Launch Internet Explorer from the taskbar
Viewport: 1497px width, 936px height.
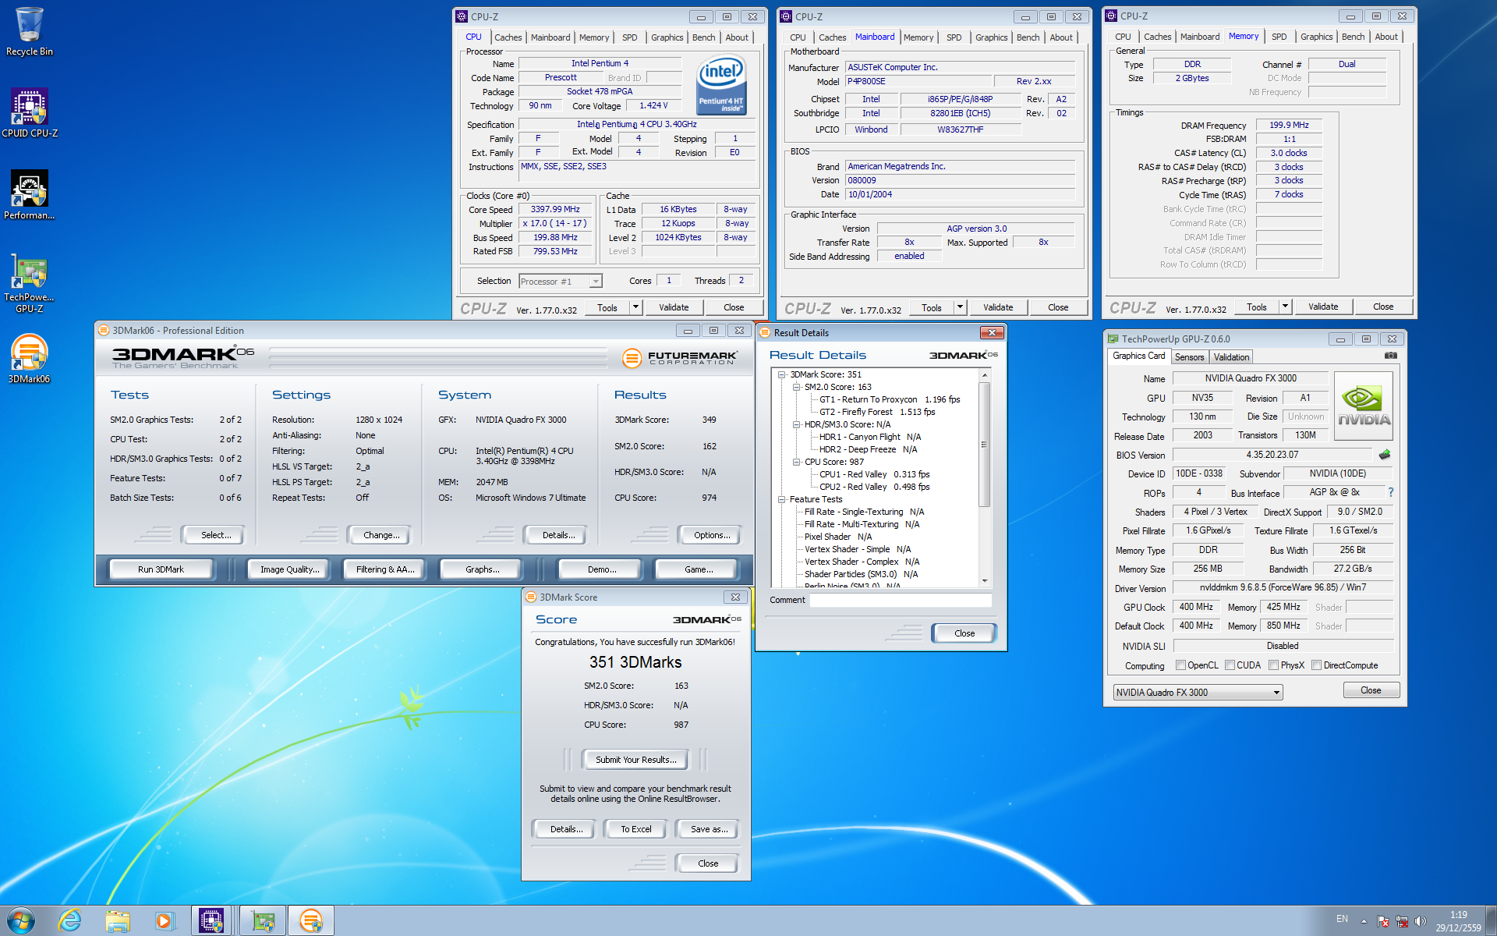(70, 920)
